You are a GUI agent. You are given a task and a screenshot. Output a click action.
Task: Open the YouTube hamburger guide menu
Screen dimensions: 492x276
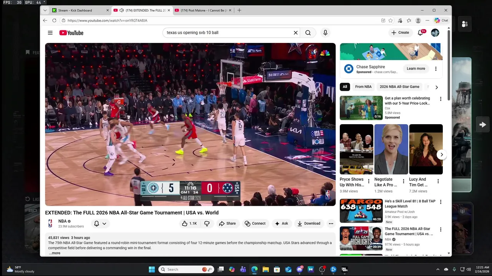[50, 33]
